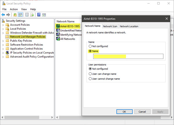The width and height of the screenshot is (174, 125).
Task: Expand the Local Policies node
Action: [x=3, y=29]
